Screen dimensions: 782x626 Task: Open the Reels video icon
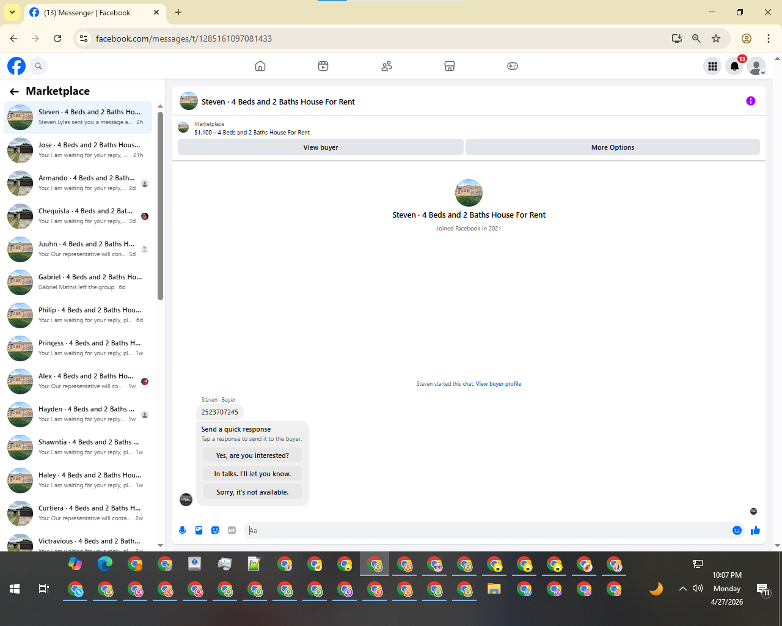pos(323,66)
